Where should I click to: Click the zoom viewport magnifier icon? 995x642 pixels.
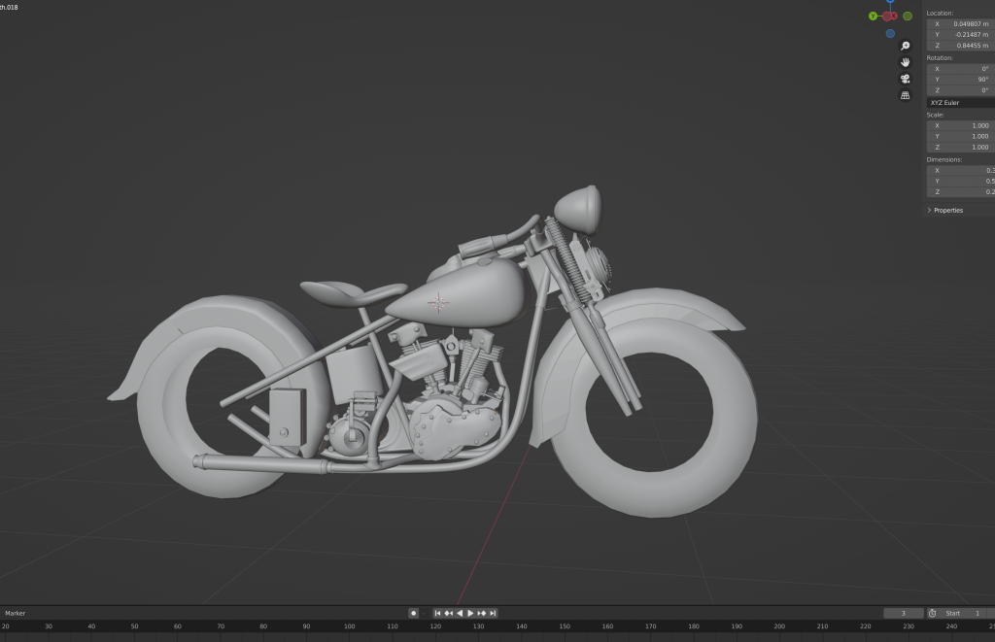pyautogui.click(x=906, y=46)
